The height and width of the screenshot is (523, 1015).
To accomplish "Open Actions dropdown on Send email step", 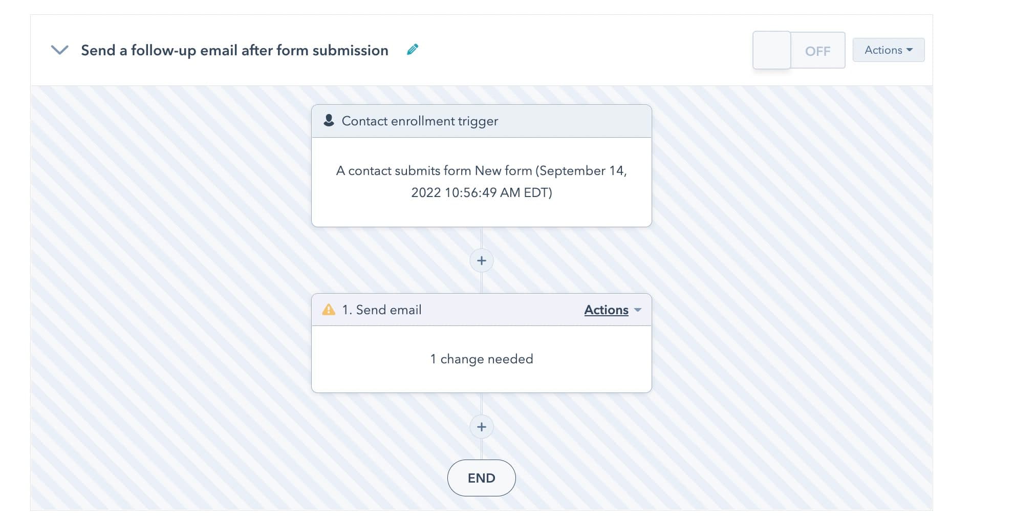I will coord(613,310).
